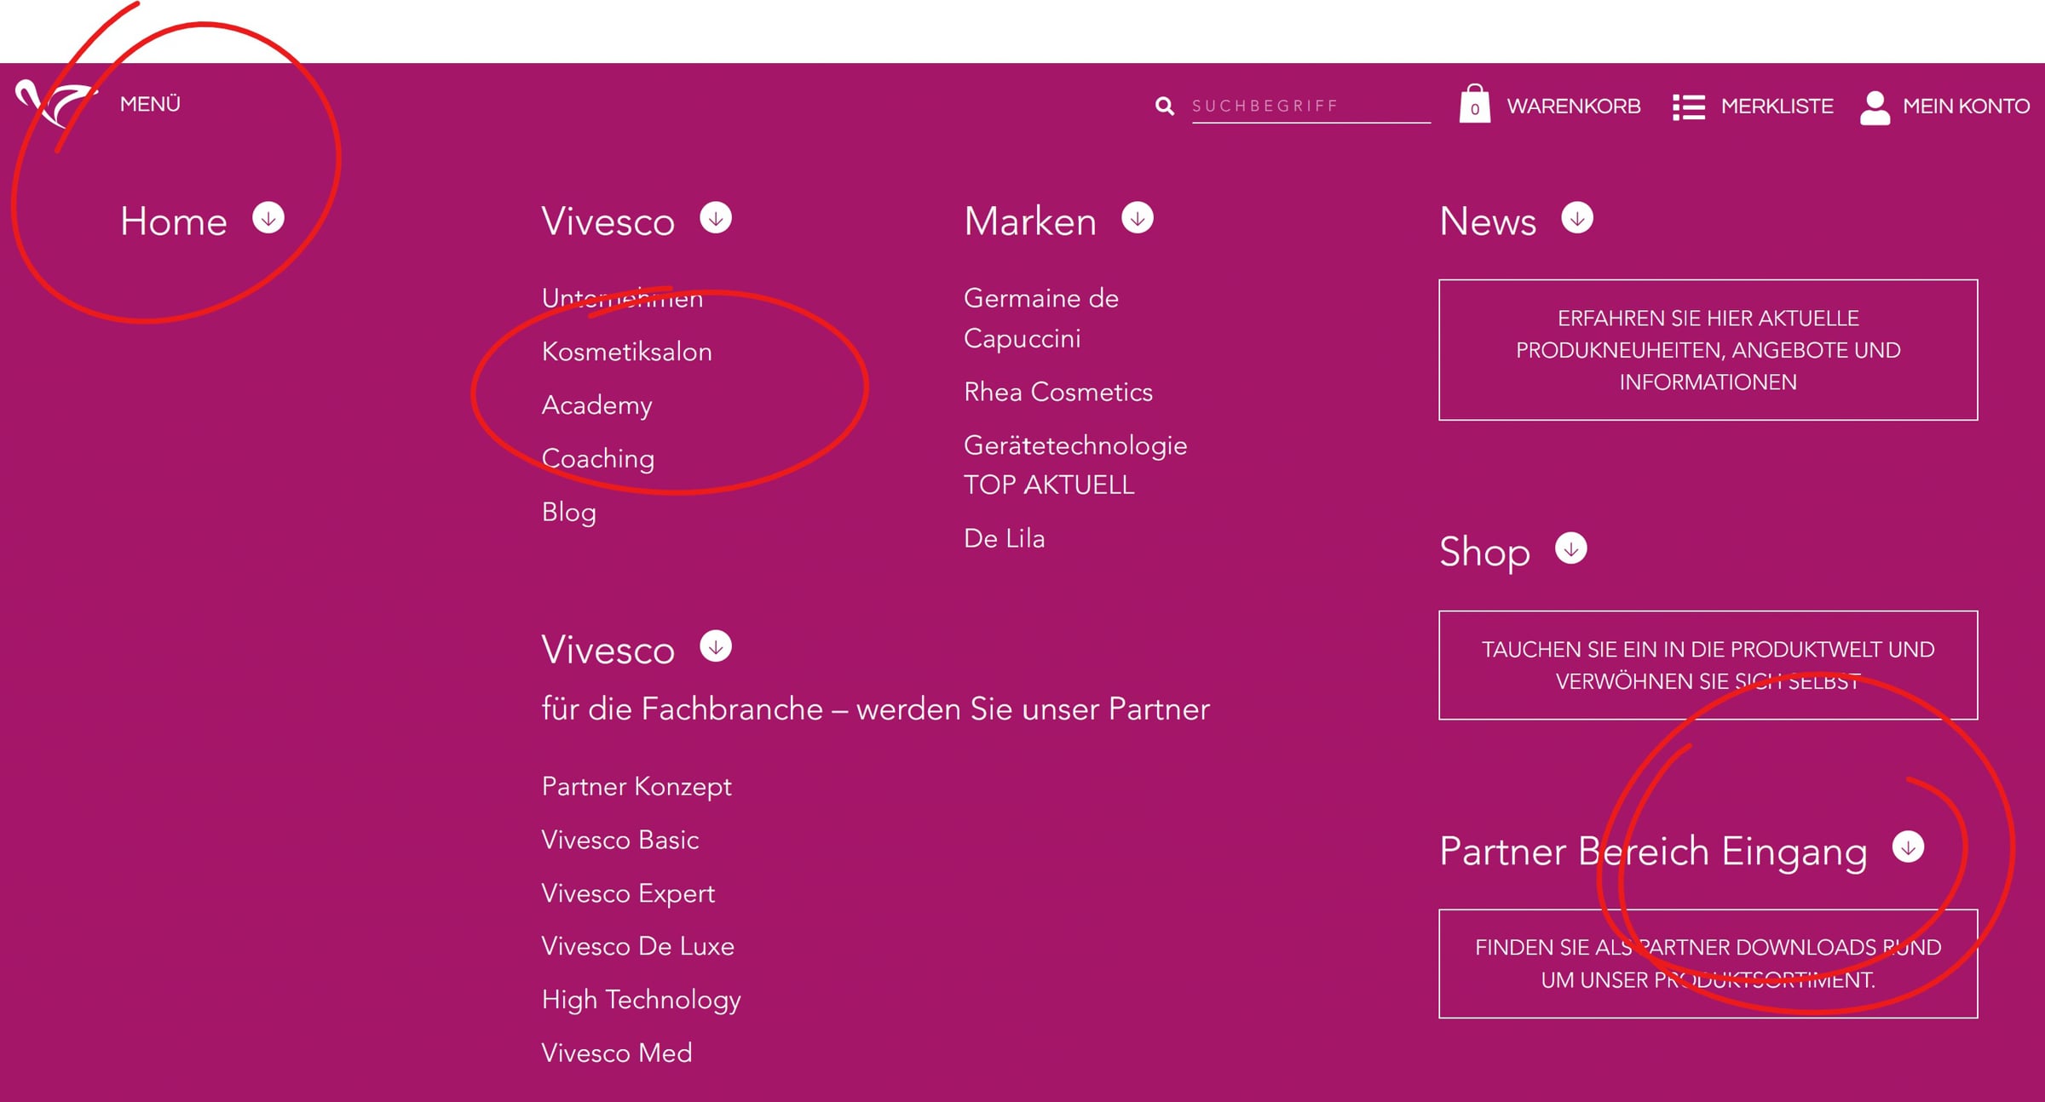Viewport: 2045px width, 1102px height.
Task: Open the Academy link
Action: (x=596, y=405)
